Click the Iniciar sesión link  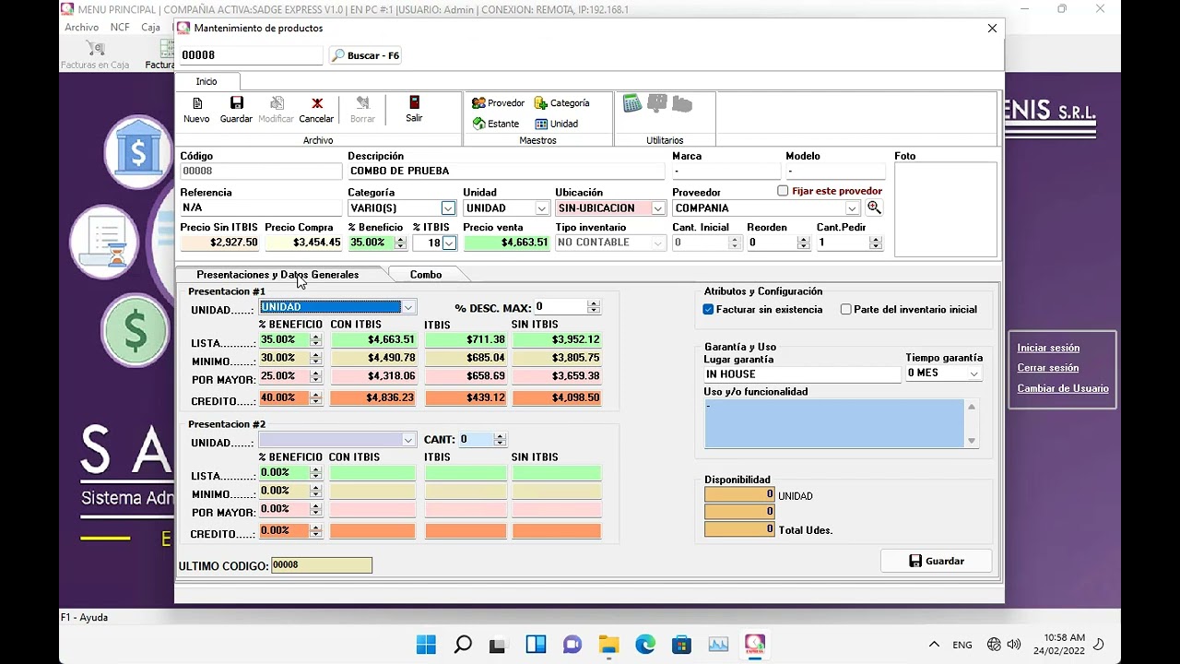(1048, 348)
